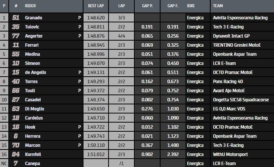The height and width of the screenshot is (167, 274).
Task: Click the TEAM column header
Action: coord(218,6)
